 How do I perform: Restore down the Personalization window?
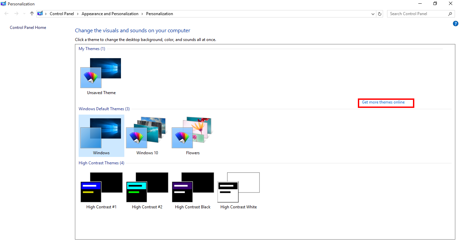click(435, 4)
